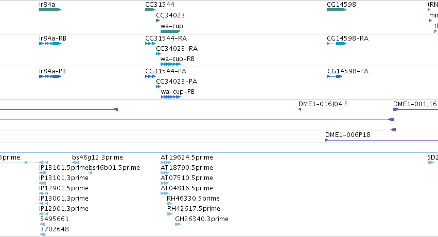The height and width of the screenshot is (237, 438).
Task: Click the CG14598-PA protein glyph
Action: [335, 76]
